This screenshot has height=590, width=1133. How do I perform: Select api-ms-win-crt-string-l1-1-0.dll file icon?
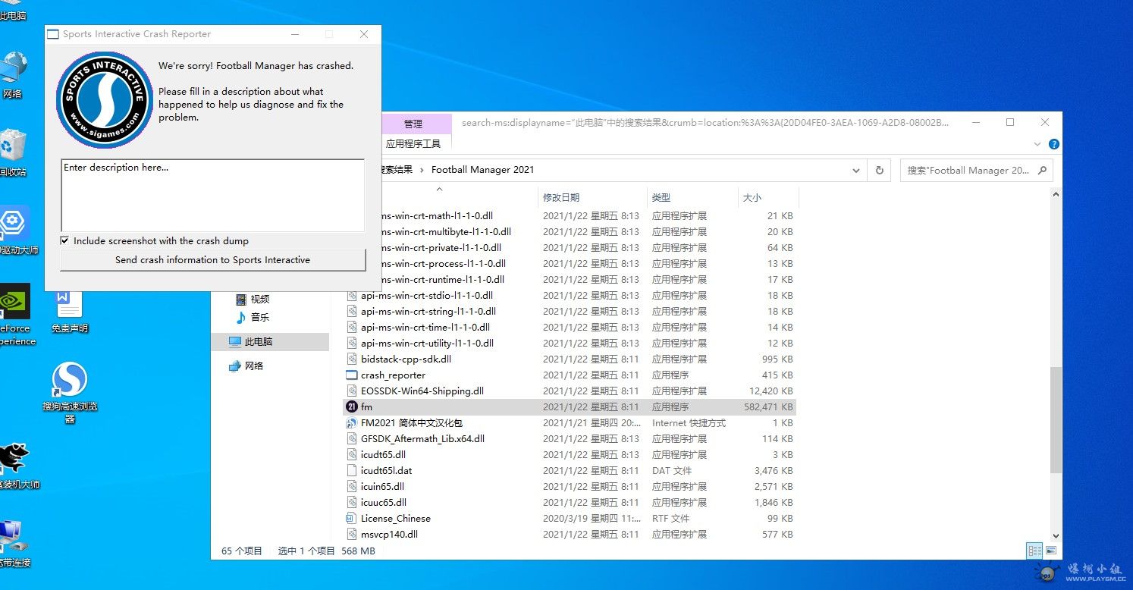351,312
